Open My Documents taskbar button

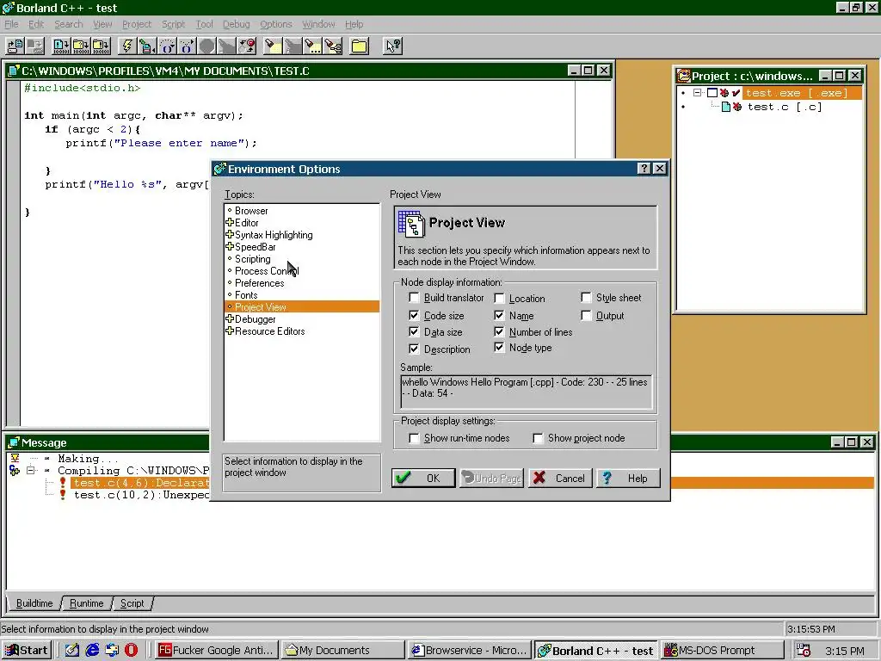point(342,651)
